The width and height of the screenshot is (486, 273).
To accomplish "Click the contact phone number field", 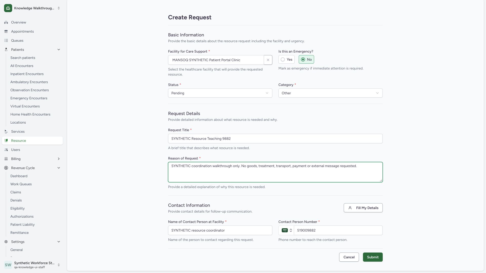I will (338, 230).
